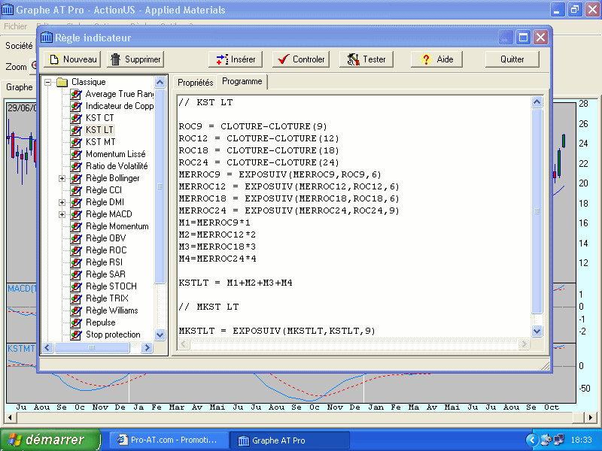Run the Tester button

tap(366, 59)
